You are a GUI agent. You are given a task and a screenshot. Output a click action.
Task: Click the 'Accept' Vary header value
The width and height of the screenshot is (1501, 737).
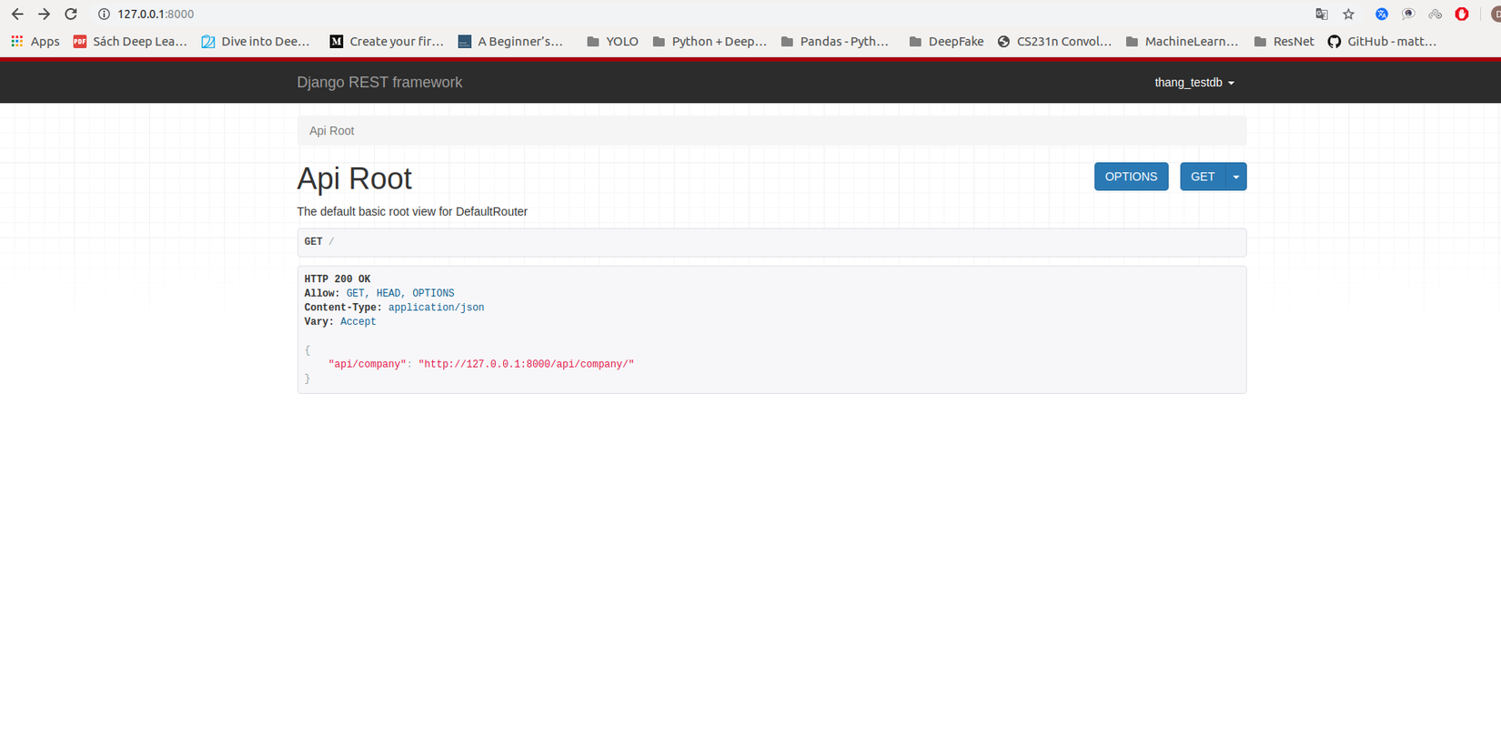[x=358, y=322]
